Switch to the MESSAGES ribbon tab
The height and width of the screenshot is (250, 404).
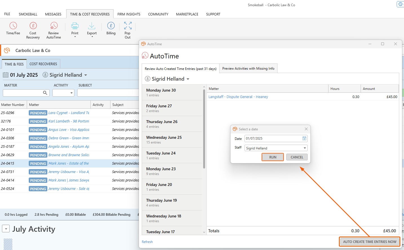(x=53, y=14)
